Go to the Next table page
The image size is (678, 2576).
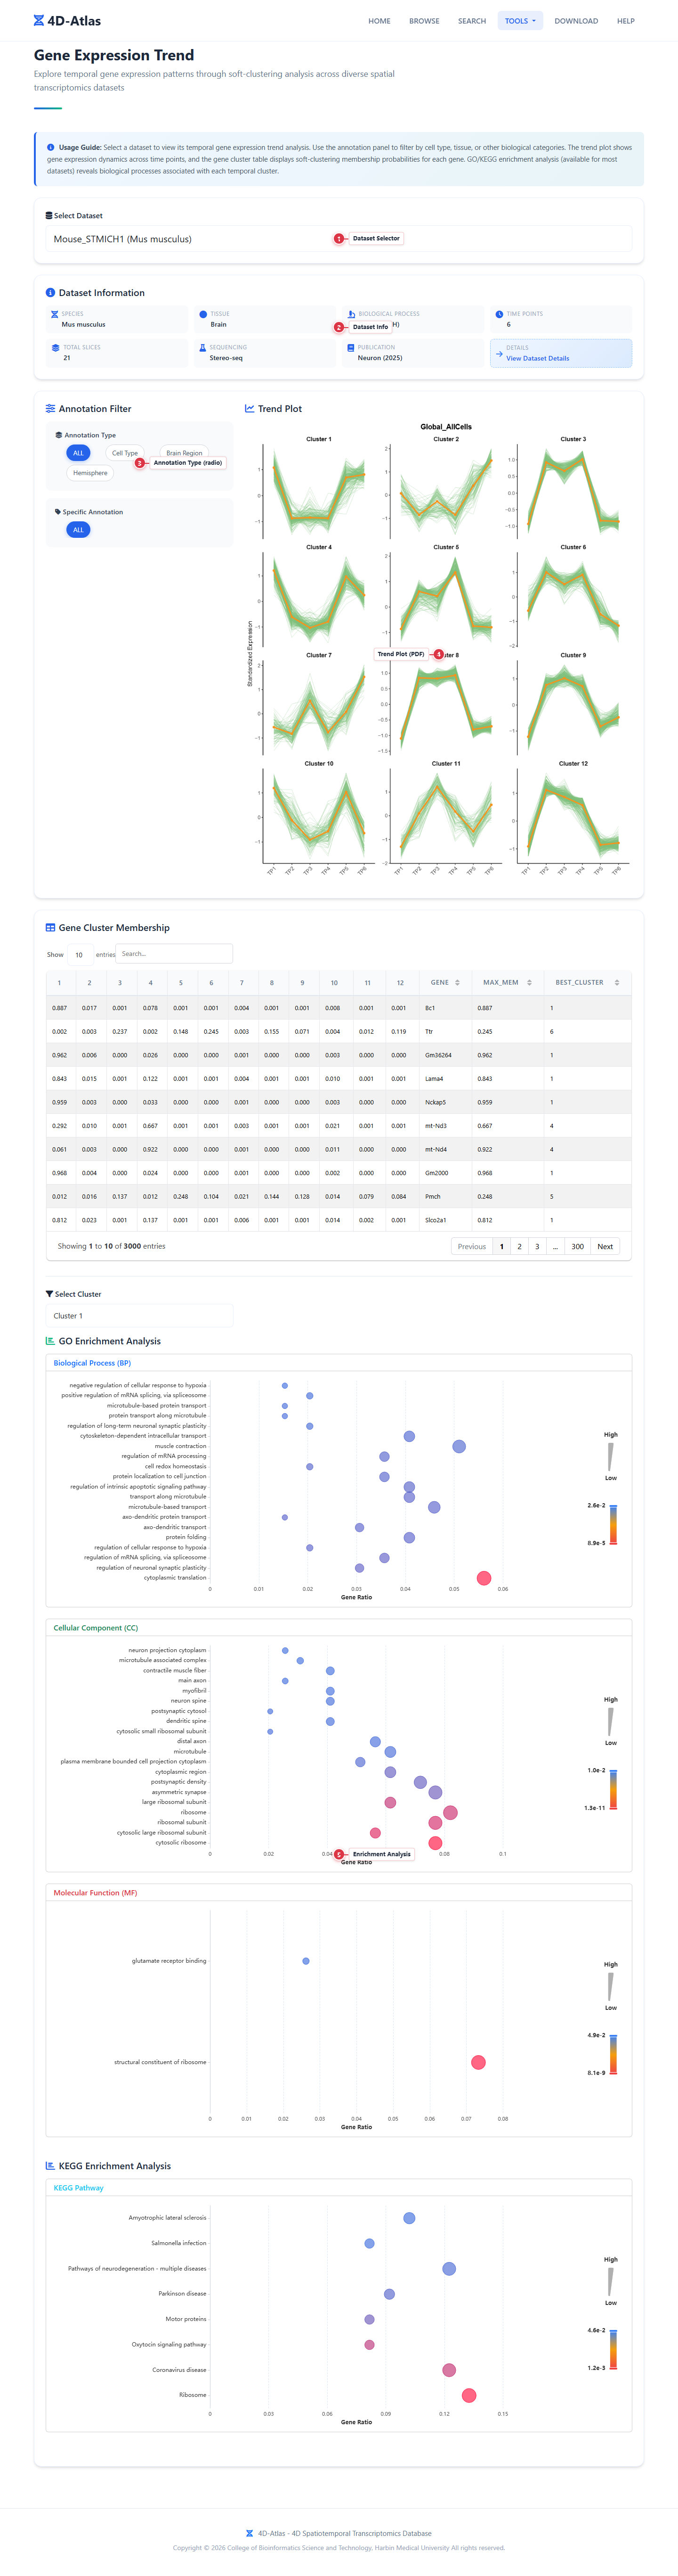click(605, 1246)
